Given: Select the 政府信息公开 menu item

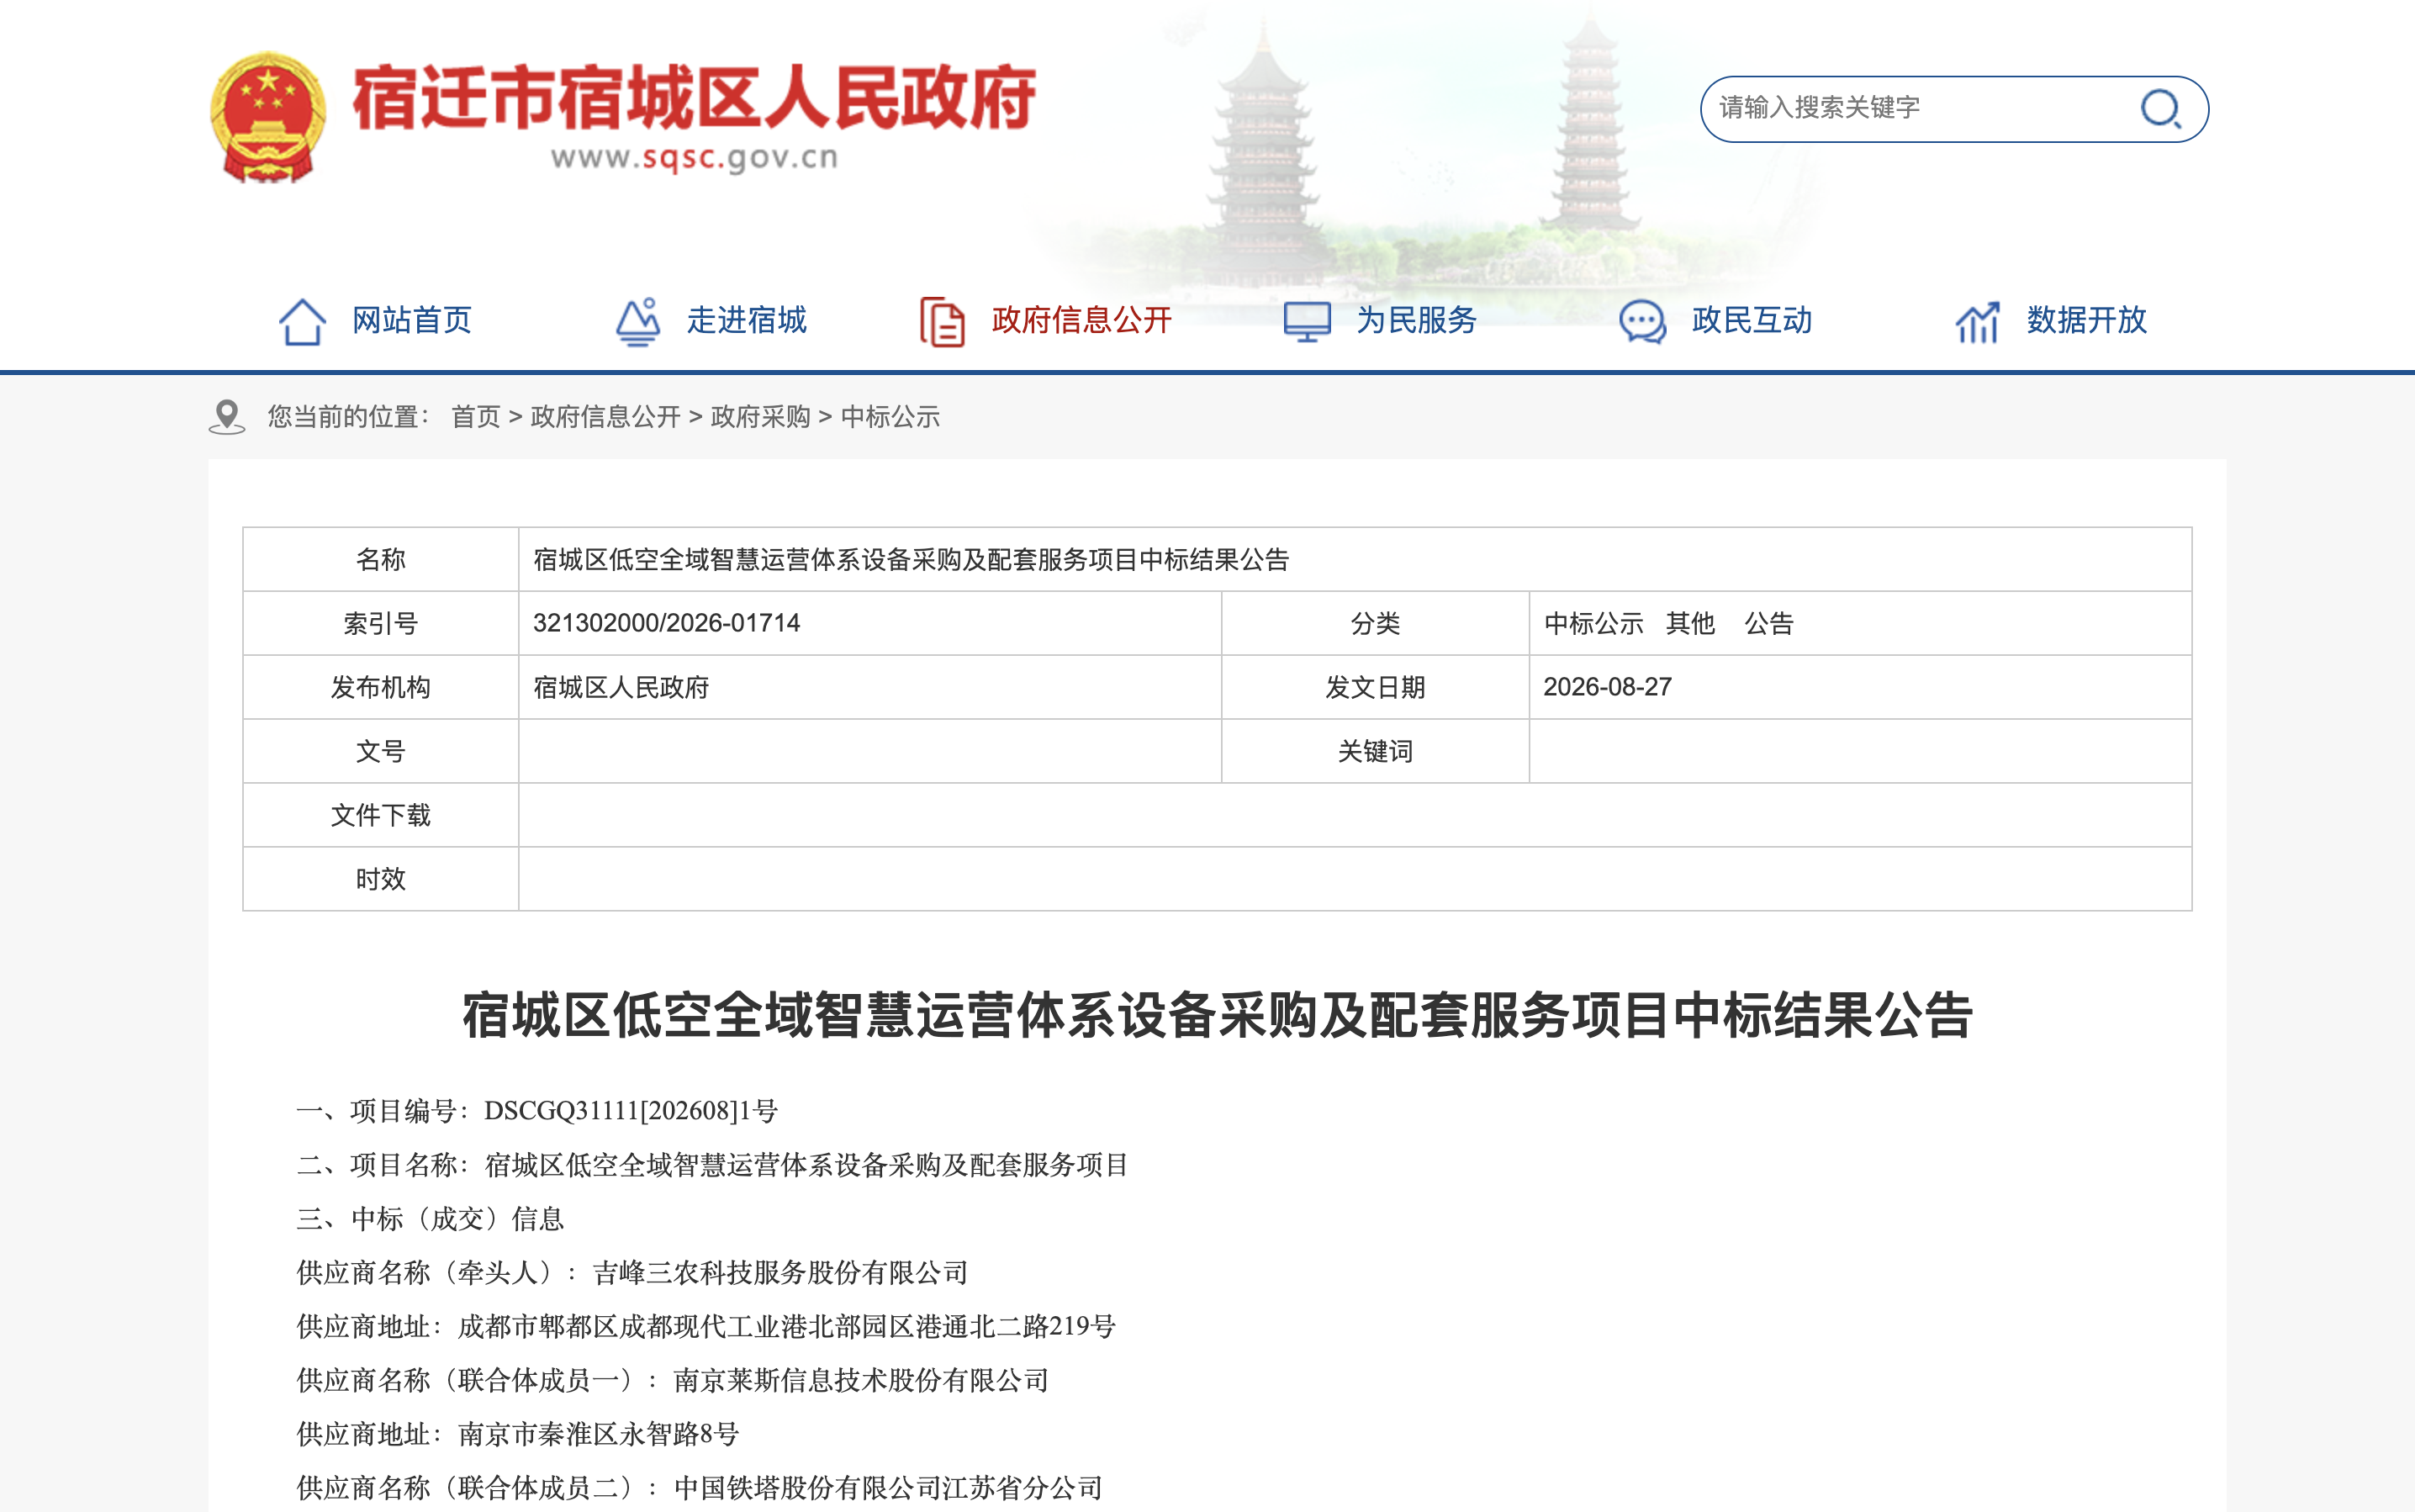Looking at the screenshot, I should (x=1081, y=320).
